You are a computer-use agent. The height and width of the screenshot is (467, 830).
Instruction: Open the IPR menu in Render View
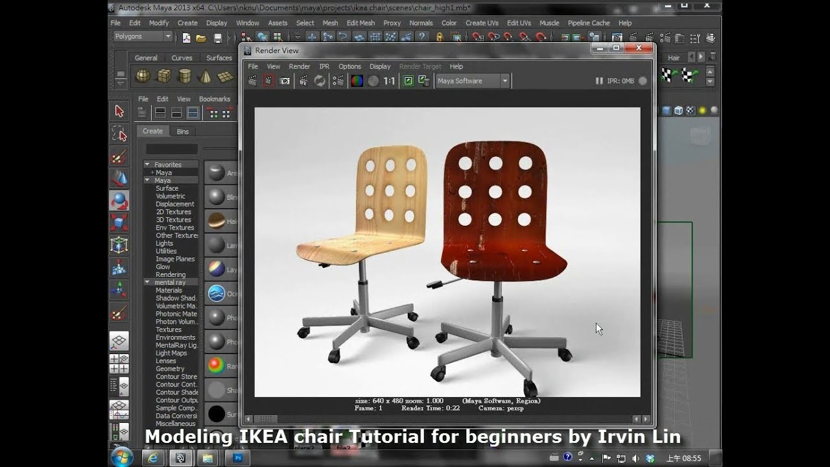pyautogui.click(x=324, y=66)
